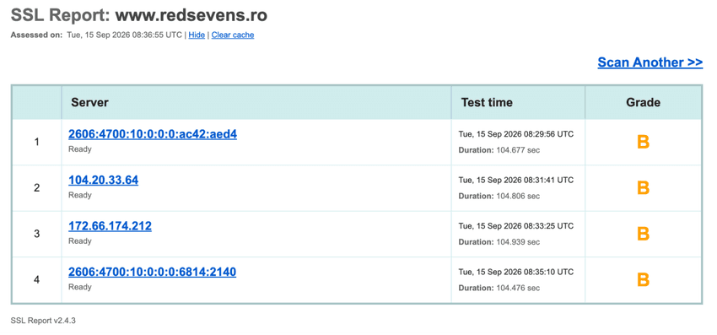This screenshot has height=335, width=717.
Task: Click grade B for server ending 2140
Action: [x=643, y=279]
